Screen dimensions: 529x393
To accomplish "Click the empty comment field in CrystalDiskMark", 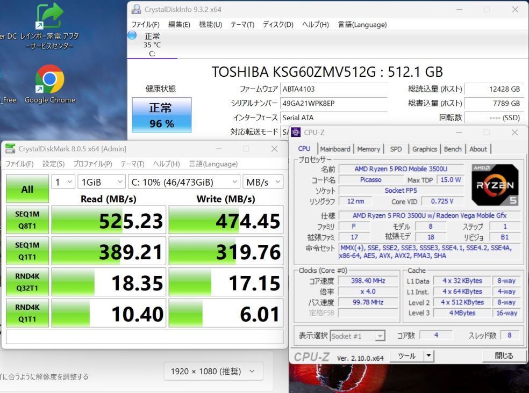I will click(145, 337).
